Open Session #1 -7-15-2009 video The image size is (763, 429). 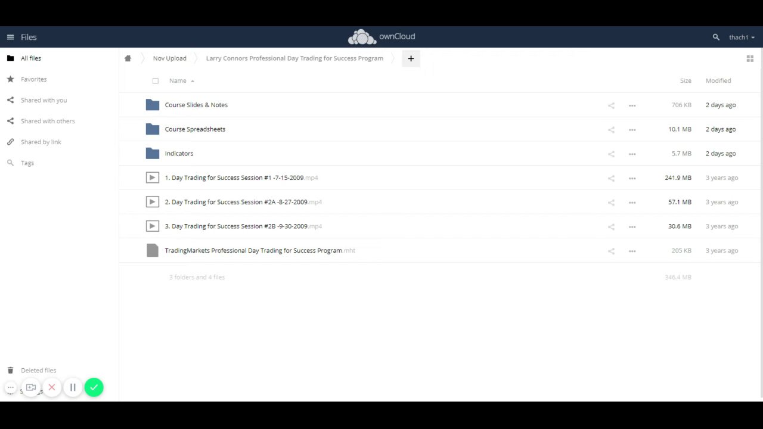point(241,178)
